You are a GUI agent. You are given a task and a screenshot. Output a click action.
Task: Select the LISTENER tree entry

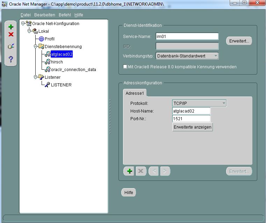pyautogui.click(x=61, y=85)
